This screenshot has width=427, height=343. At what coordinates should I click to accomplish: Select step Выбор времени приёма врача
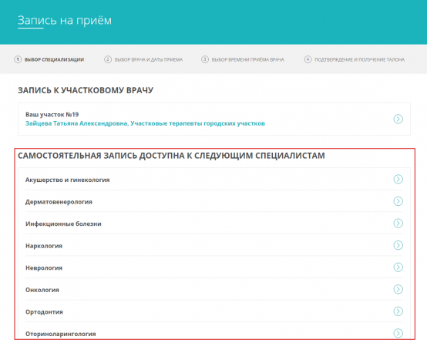(243, 59)
